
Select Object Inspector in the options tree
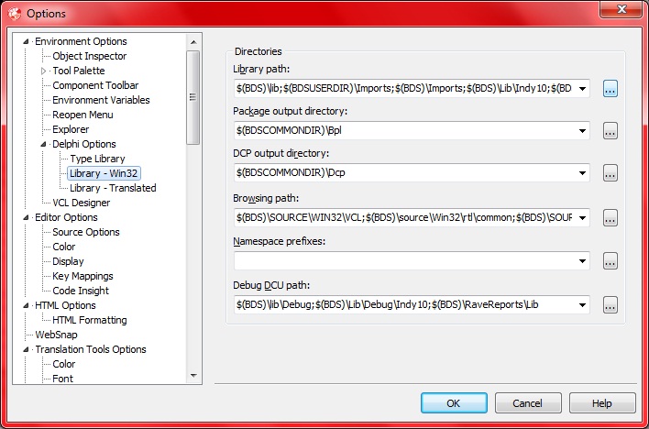[89, 56]
